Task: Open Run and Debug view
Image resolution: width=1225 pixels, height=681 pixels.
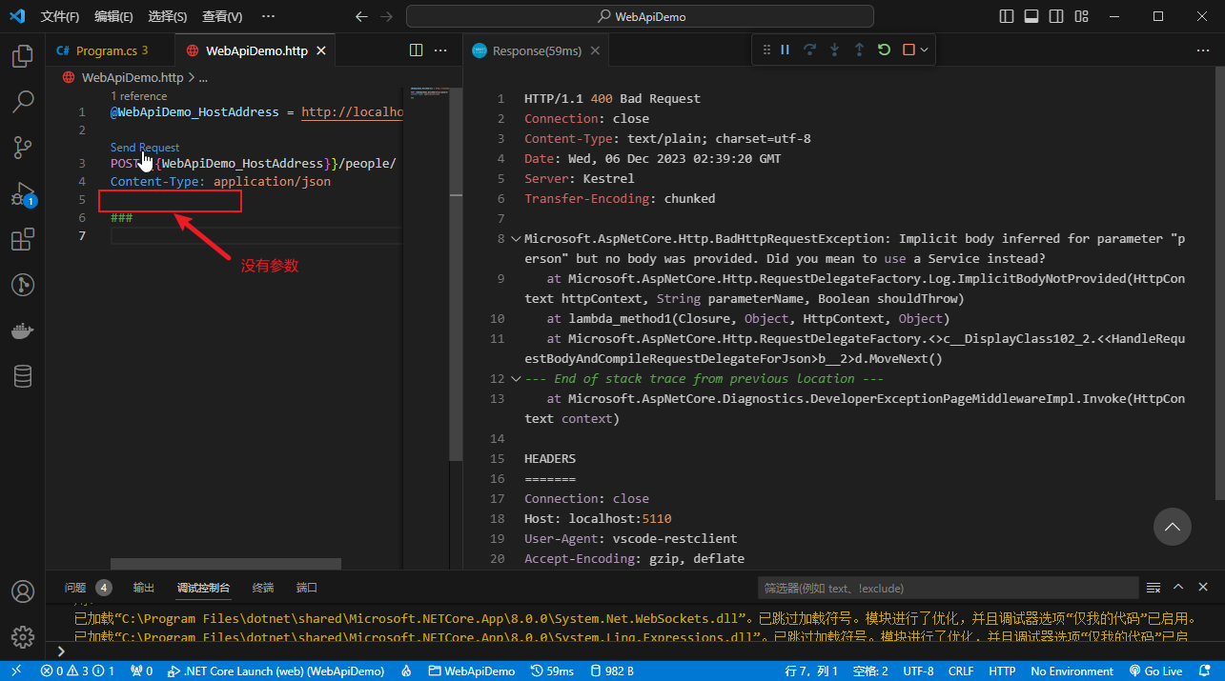Action: pos(23,193)
